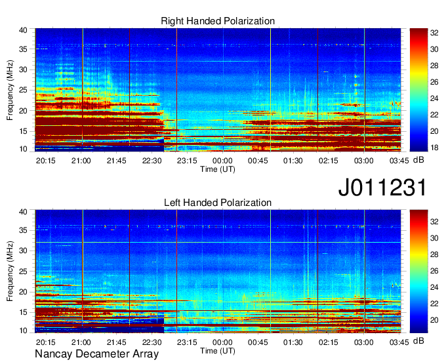446x362 pixels.
Task: Click 22 value on Left Handed color bar
Action: (x=434, y=304)
